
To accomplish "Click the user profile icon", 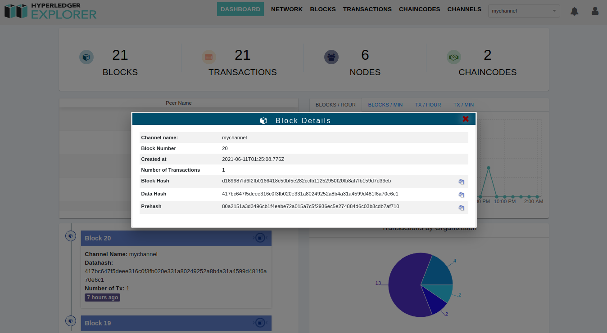I will [x=595, y=11].
